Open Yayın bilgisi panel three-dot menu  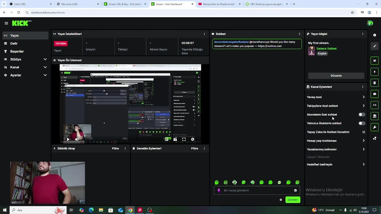(x=363, y=34)
